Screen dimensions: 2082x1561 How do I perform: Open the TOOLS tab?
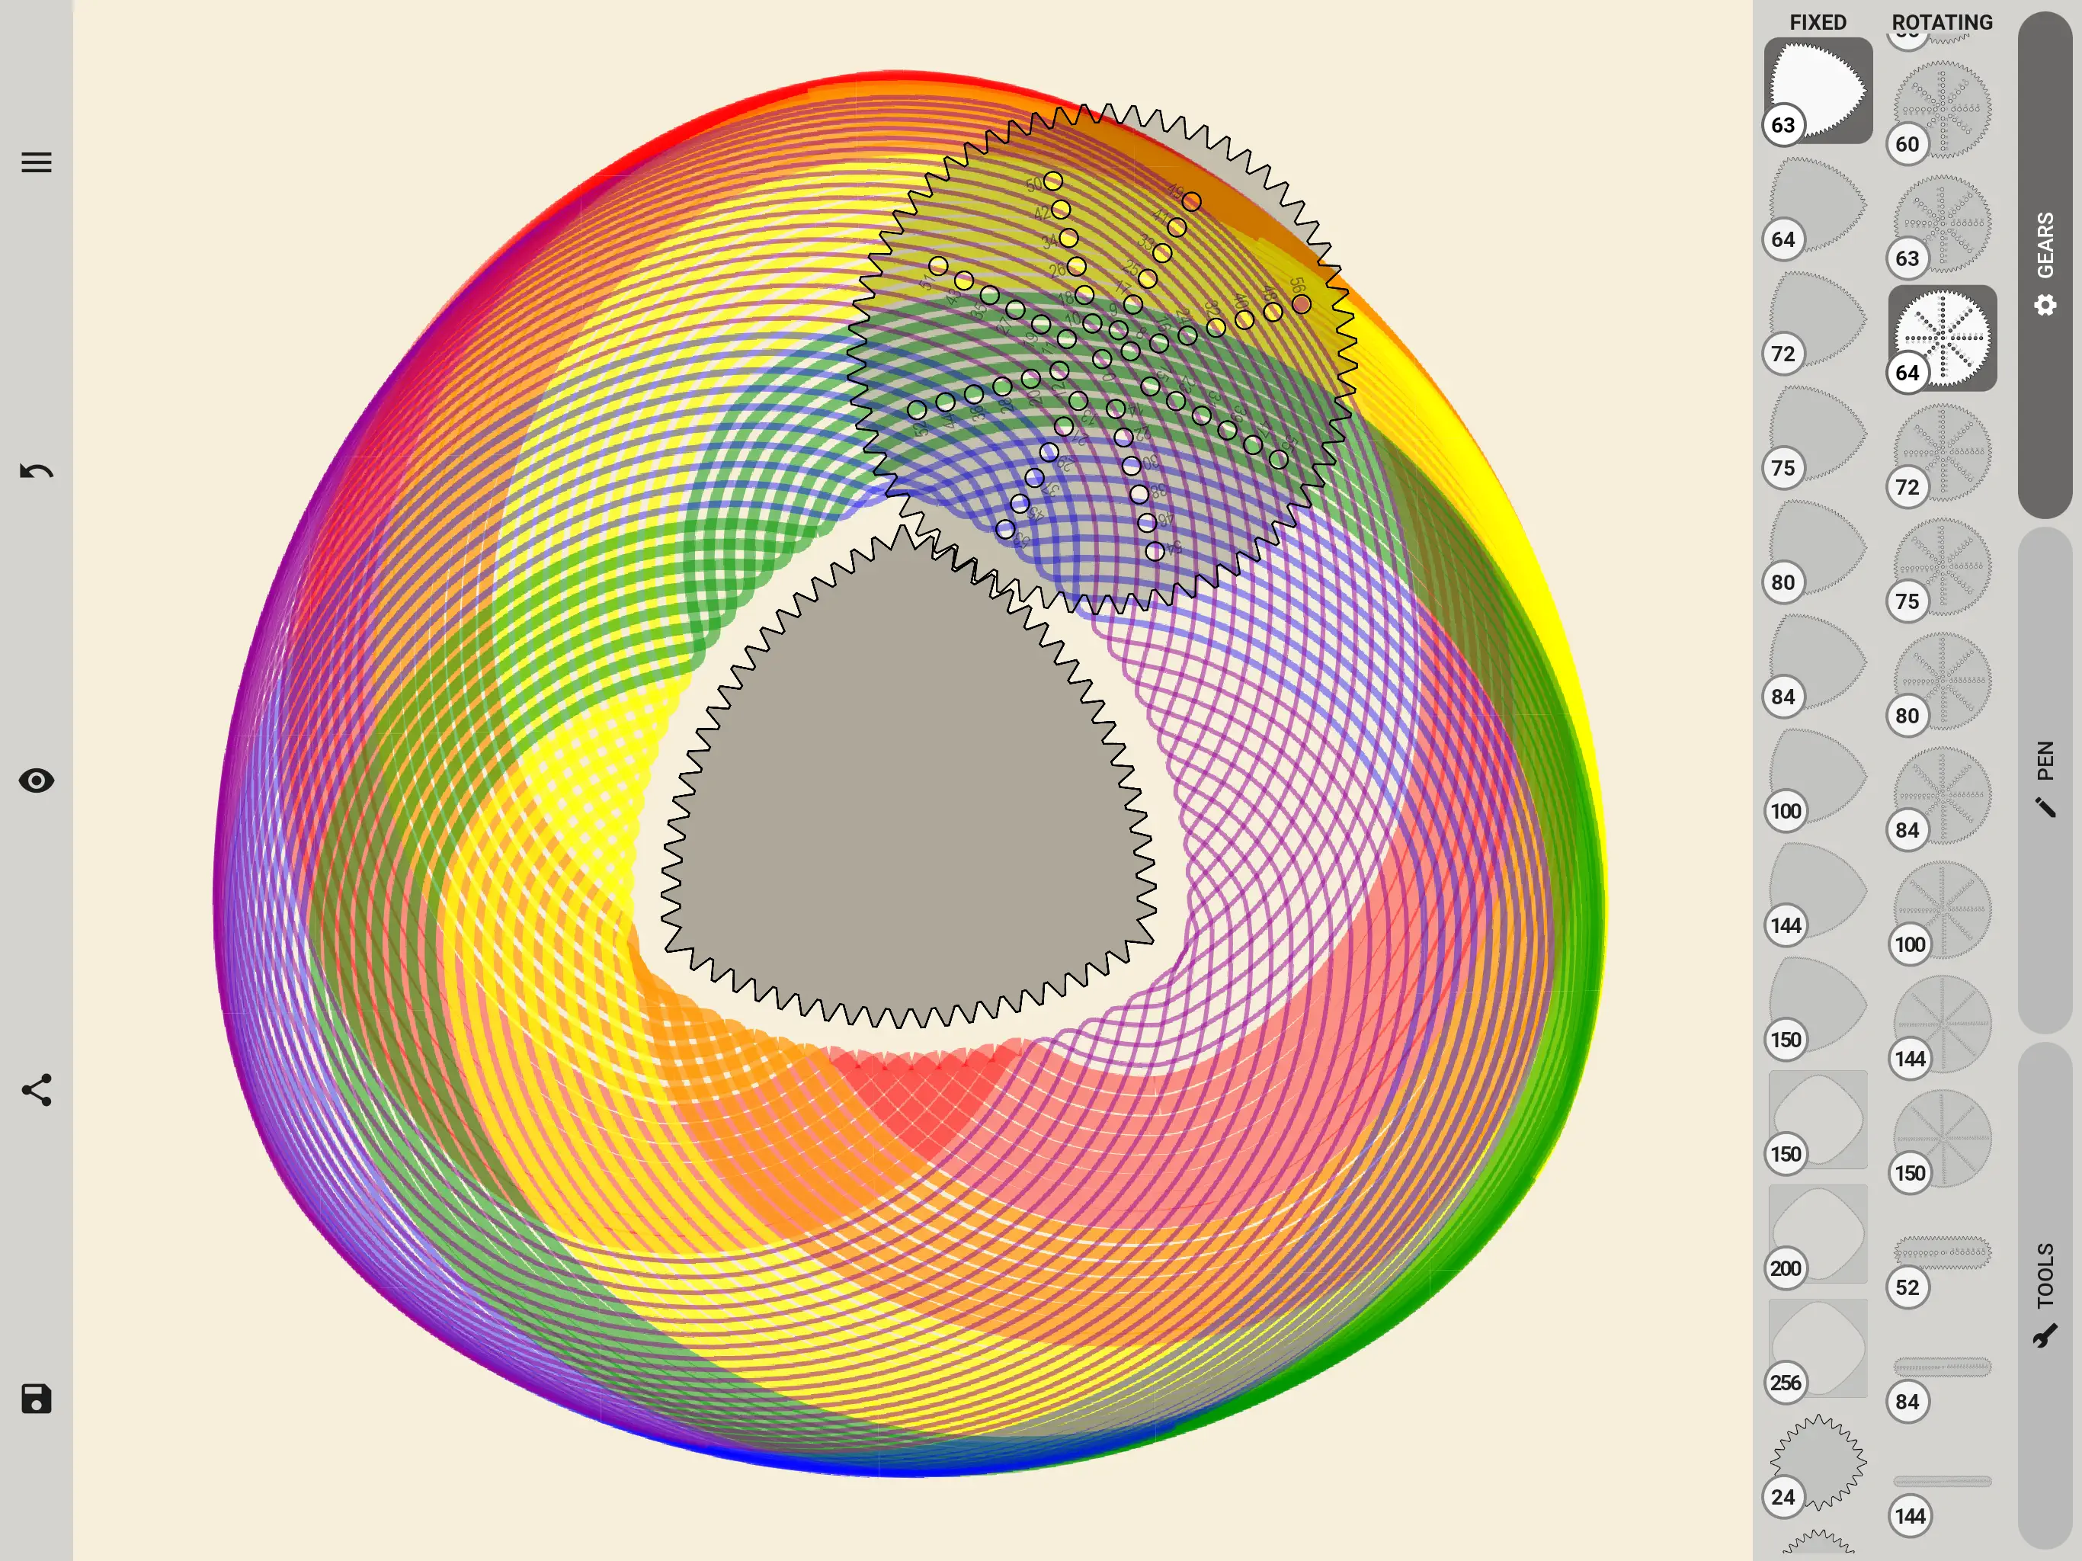[2045, 1293]
